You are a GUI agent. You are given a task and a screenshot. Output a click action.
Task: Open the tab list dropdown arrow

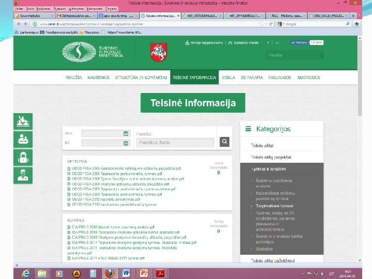coord(360,16)
